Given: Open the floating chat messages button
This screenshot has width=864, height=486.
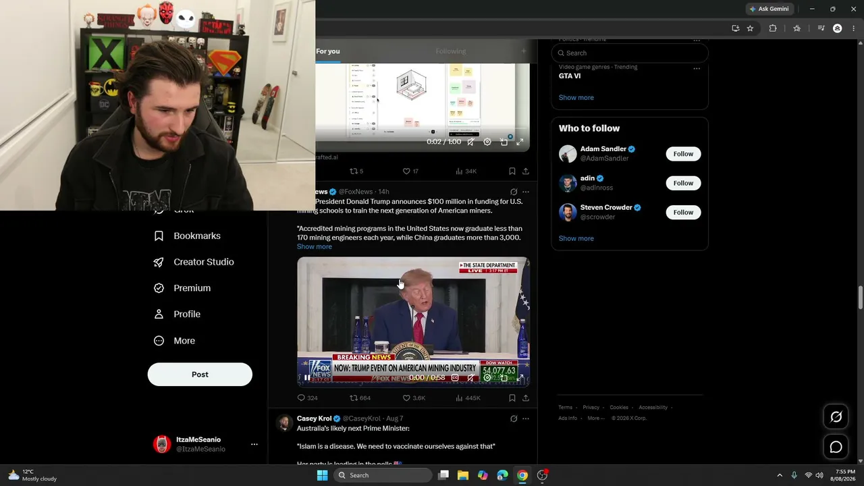Looking at the screenshot, I should tap(836, 447).
